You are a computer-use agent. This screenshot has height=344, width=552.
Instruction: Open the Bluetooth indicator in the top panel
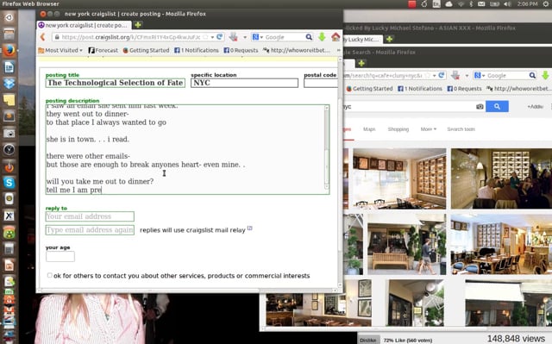[471, 3]
